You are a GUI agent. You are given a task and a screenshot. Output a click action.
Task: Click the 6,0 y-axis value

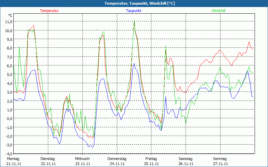[x=10, y=66]
